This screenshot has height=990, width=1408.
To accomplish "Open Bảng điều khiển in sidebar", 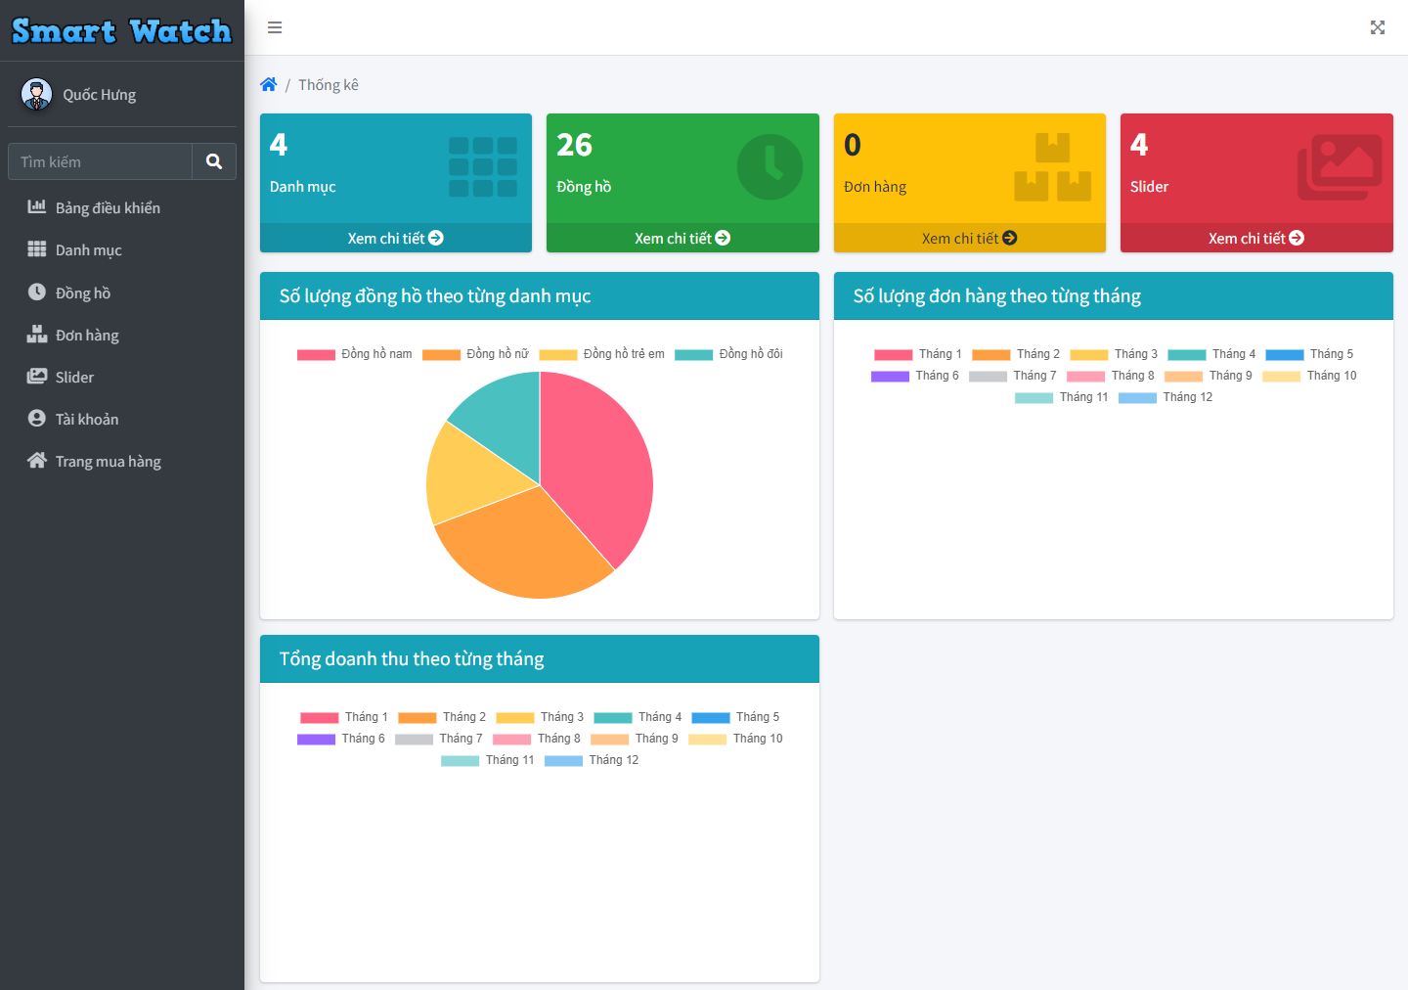I will tap(108, 207).
